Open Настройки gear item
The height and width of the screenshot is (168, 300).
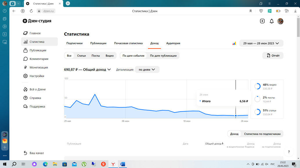(x=34, y=76)
